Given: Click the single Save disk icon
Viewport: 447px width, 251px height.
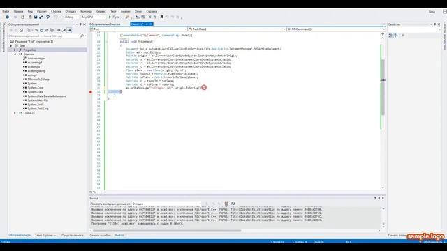Looking at the screenshot, I should 36,17.
